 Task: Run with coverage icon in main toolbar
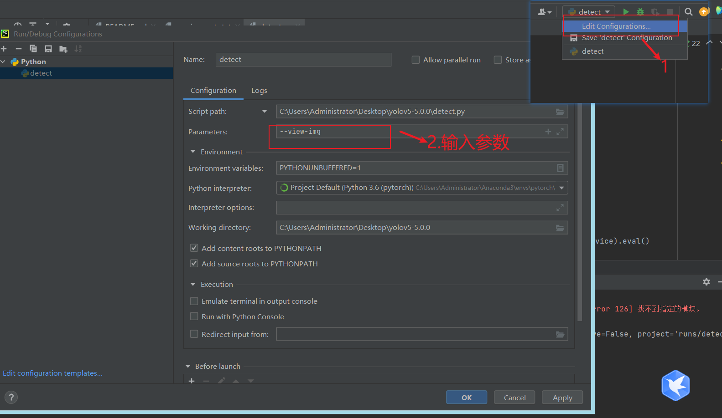pyautogui.click(x=655, y=12)
